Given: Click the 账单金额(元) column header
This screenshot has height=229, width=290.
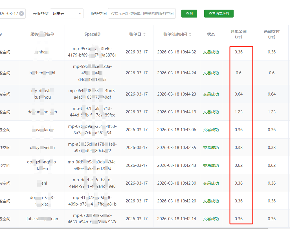Looking at the screenshot, I should [x=238, y=34].
